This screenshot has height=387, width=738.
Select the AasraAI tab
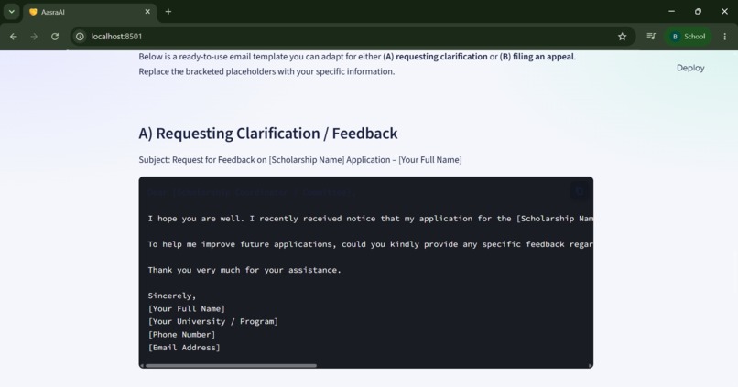(x=89, y=12)
